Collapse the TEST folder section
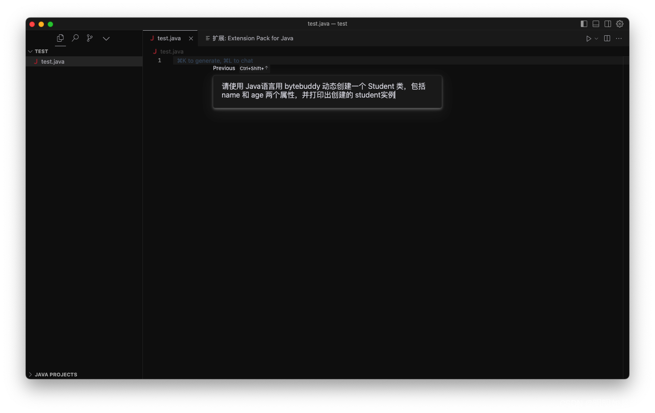 point(84,51)
